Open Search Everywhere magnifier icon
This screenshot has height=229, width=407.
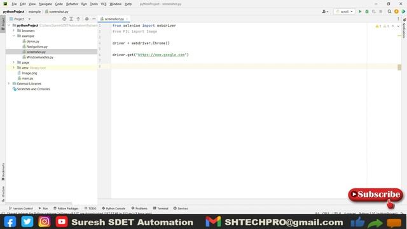point(389,11)
